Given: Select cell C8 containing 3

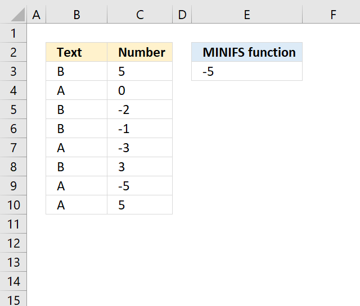Looking at the screenshot, I should (x=140, y=167).
